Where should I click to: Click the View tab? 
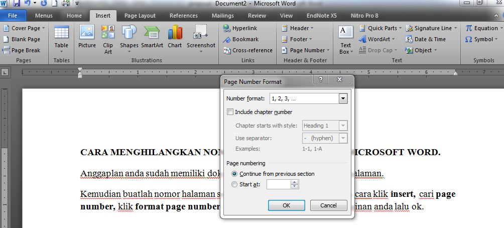click(286, 16)
